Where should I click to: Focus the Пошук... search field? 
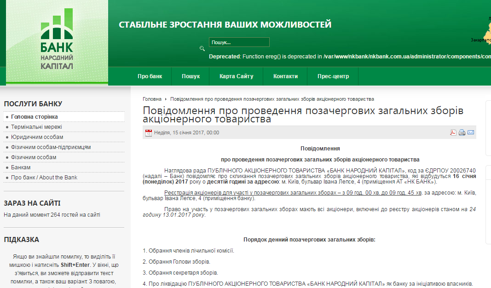[x=239, y=42]
